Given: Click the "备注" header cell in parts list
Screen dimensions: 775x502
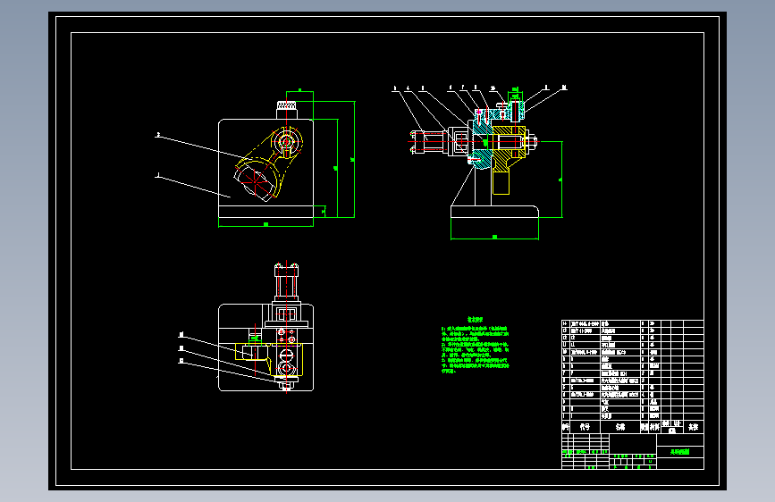Looking at the screenshot, I should (x=694, y=427).
